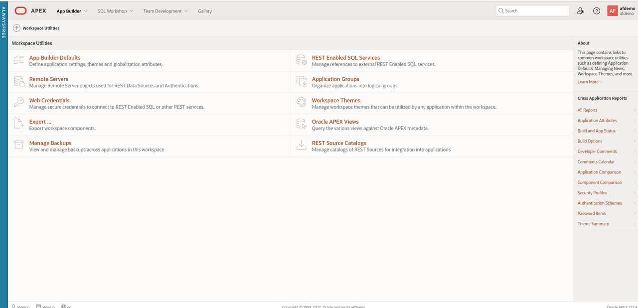Click the Web Credentials key icon
Image resolution: width=638 pixels, height=308 pixels.
tap(18, 103)
